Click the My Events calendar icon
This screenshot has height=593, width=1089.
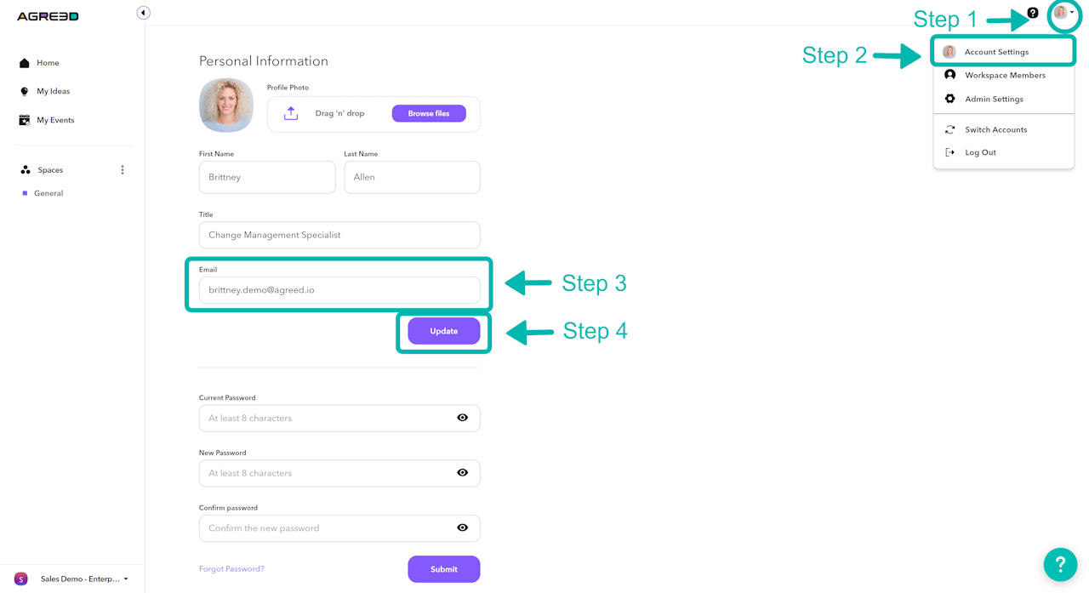(x=25, y=120)
